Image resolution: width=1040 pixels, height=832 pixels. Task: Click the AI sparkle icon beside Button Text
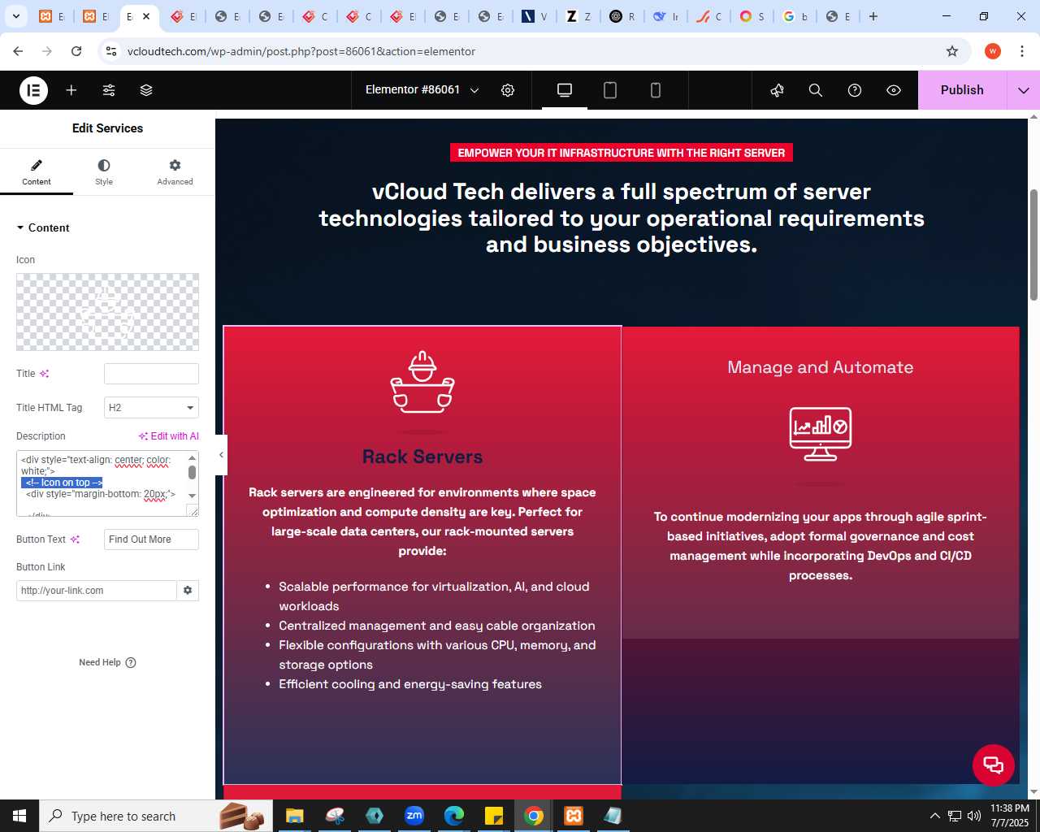[75, 539]
